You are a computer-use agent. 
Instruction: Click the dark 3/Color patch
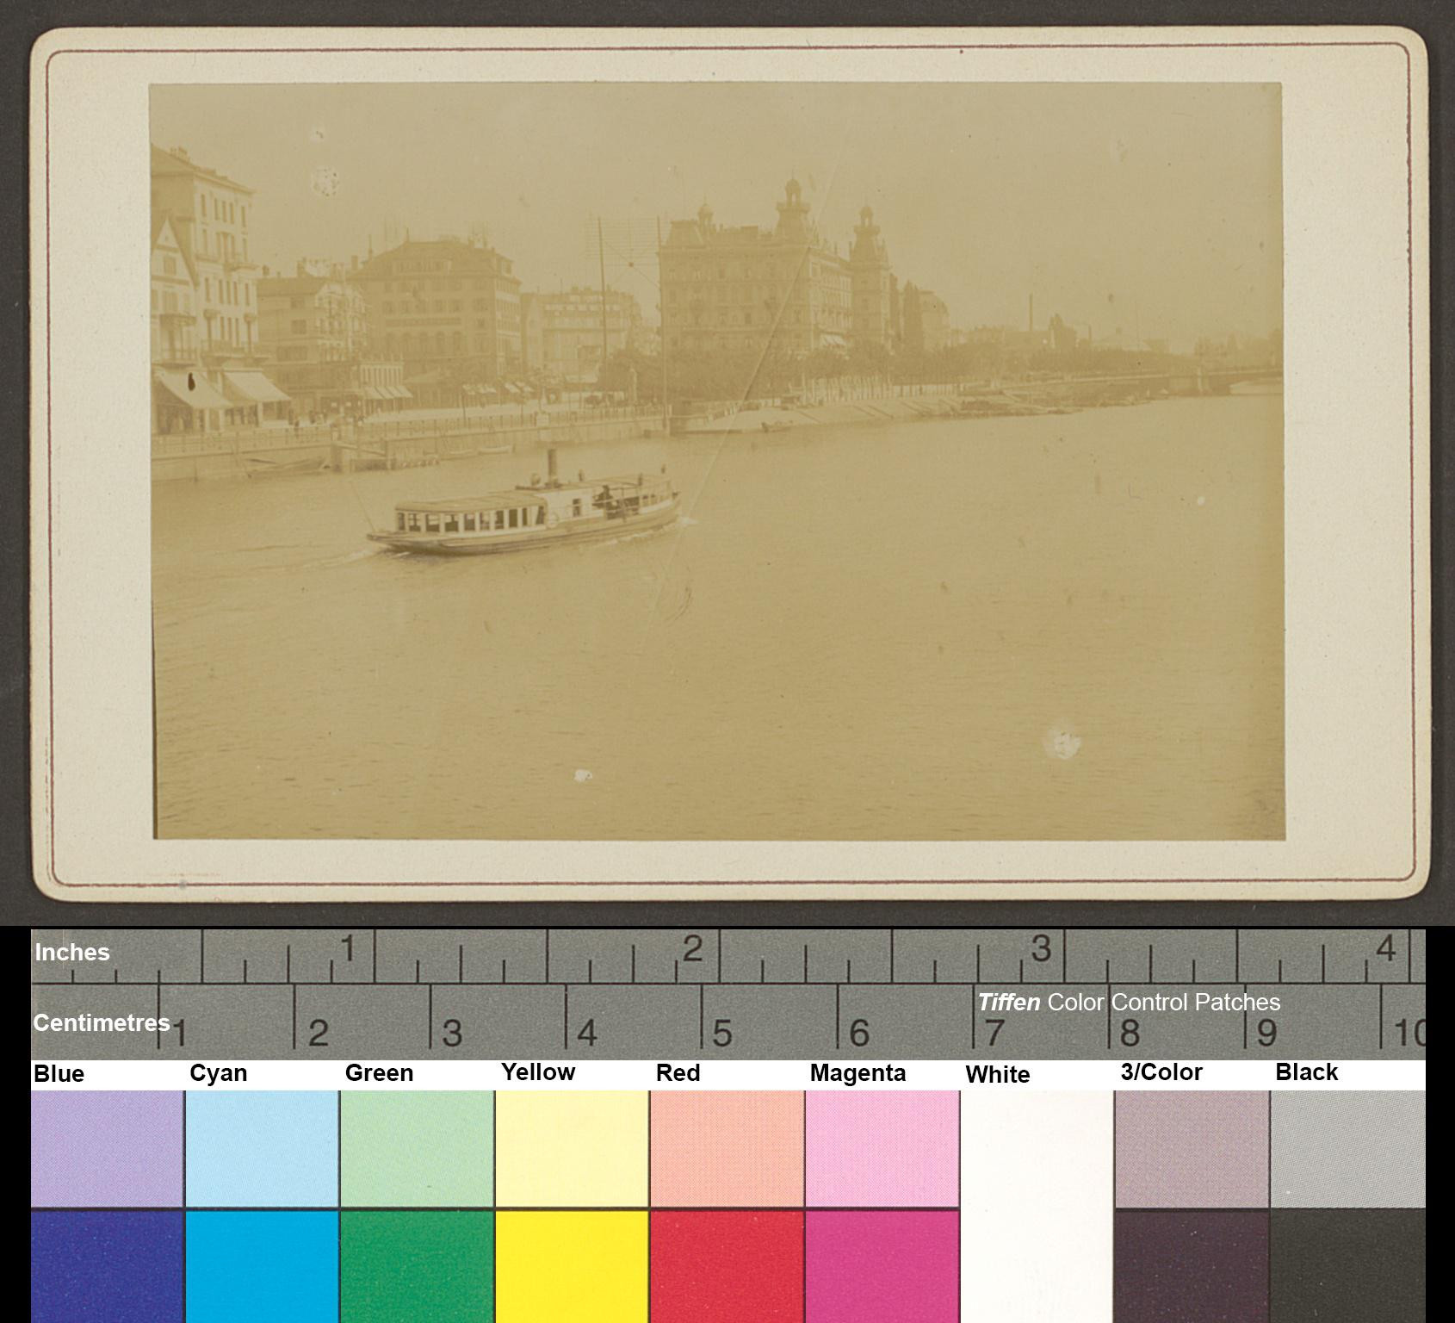pyautogui.click(x=1192, y=1267)
